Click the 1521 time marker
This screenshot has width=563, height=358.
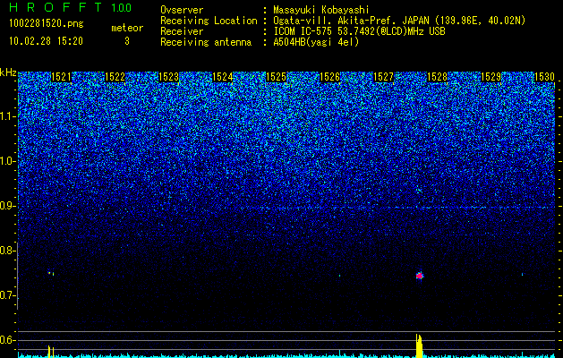coord(61,77)
